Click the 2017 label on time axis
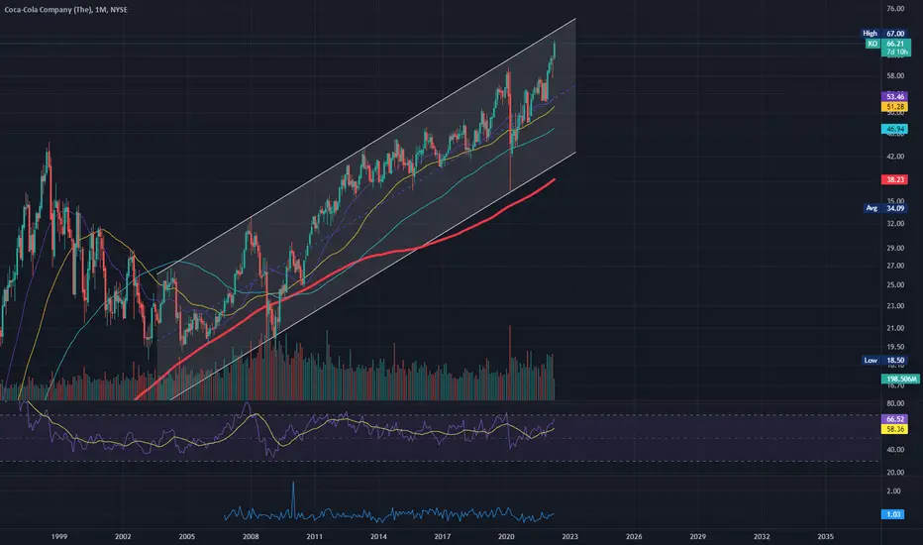Screen dimensions: 923x545 (442, 537)
